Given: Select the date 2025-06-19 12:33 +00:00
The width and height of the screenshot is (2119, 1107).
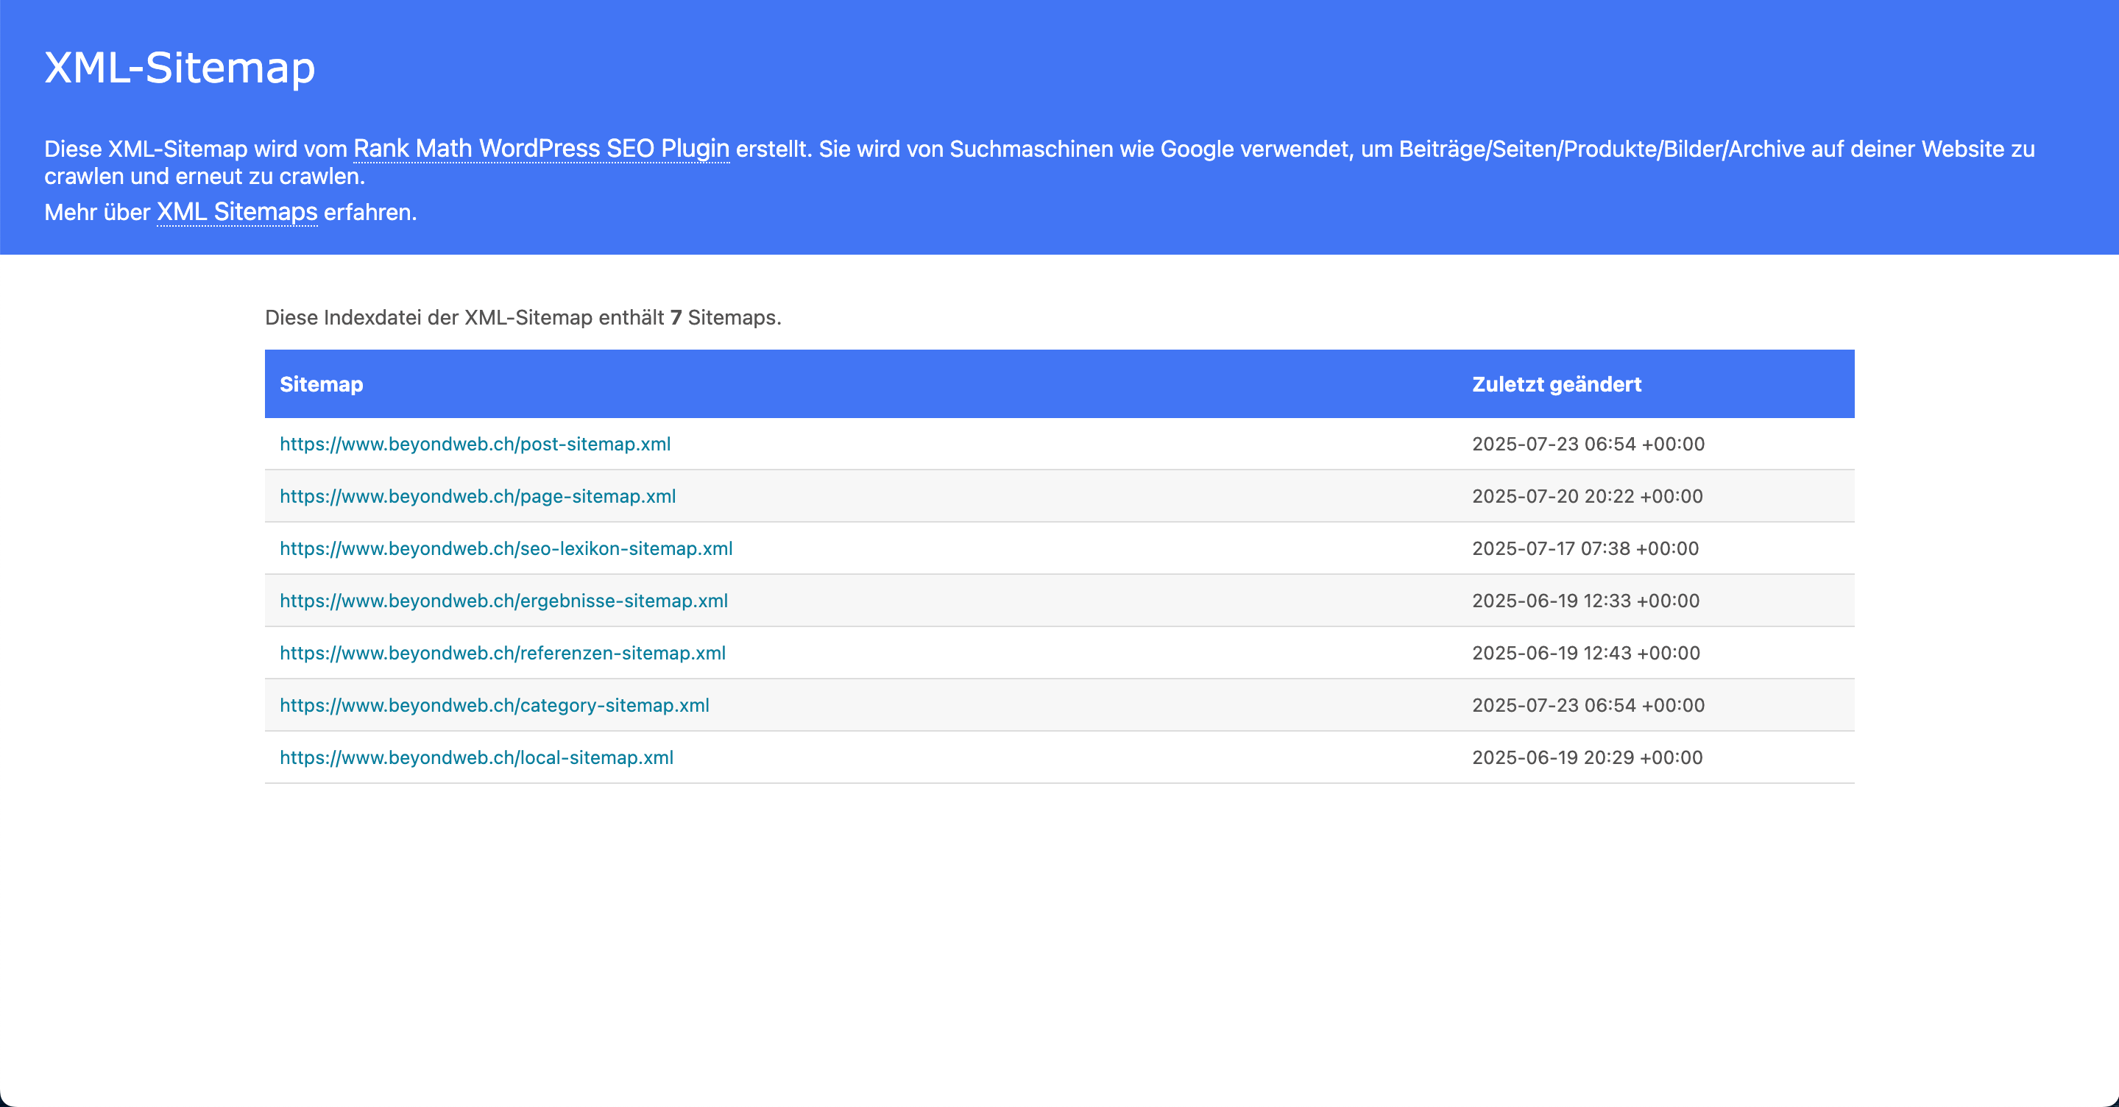Looking at the screenshot, I should 1585,601.
